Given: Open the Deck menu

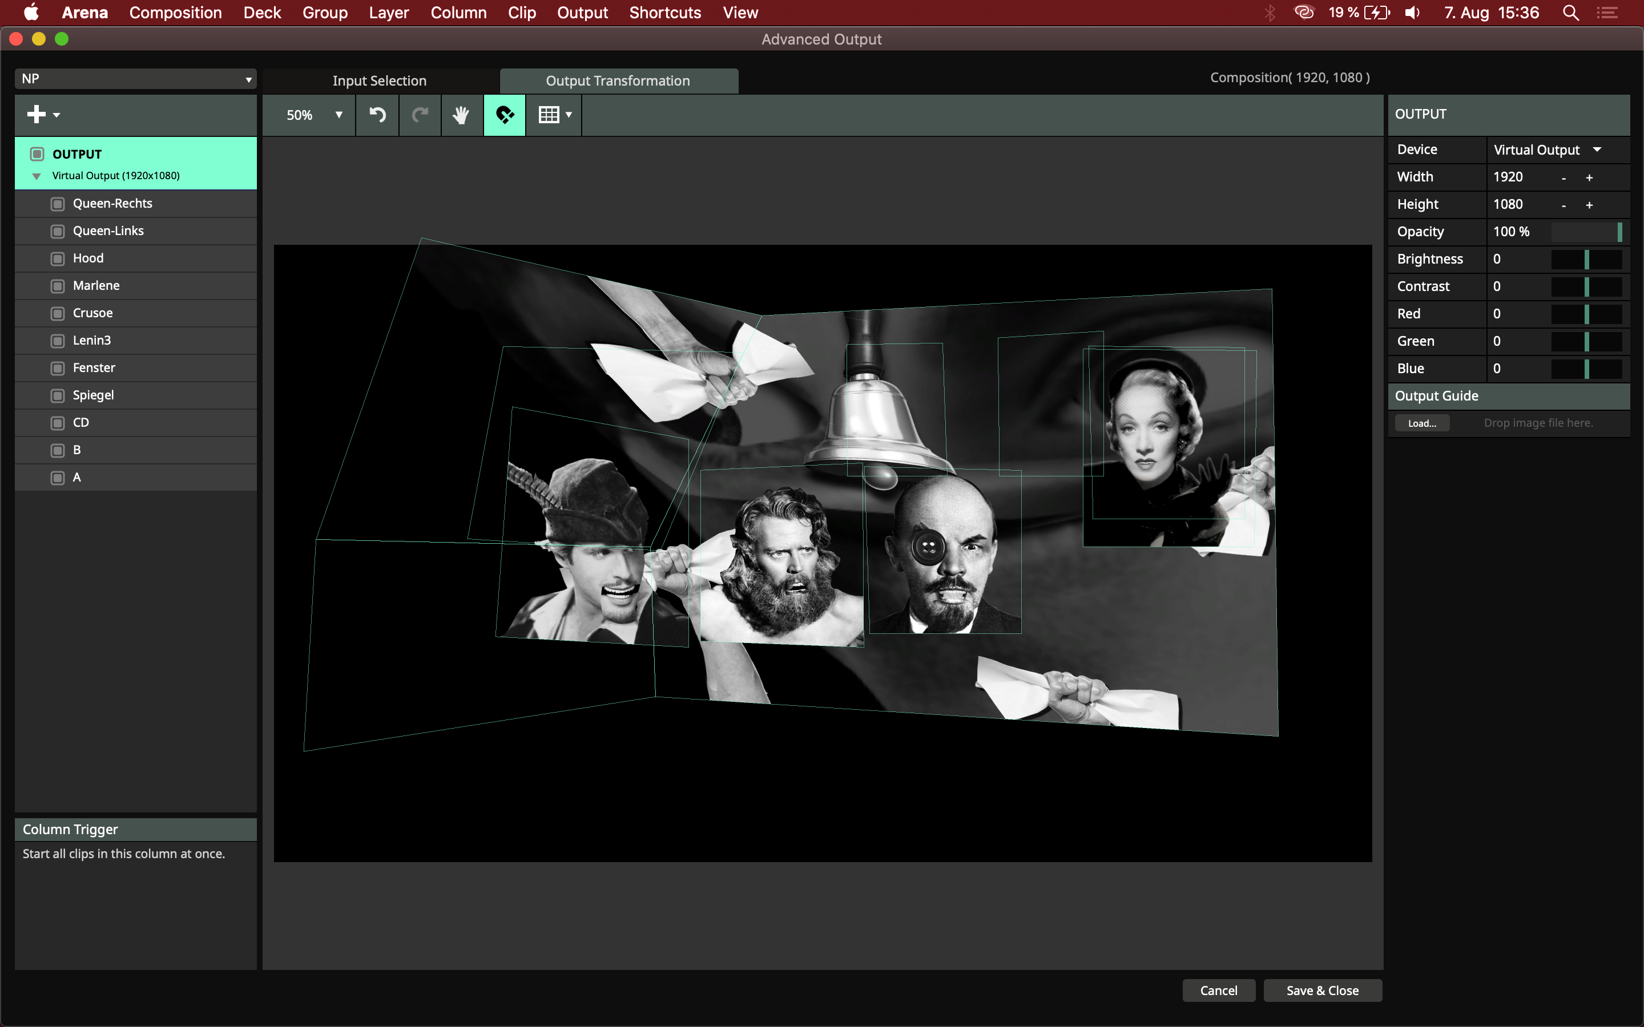Looking at the screenshot, I should point(262,12).
